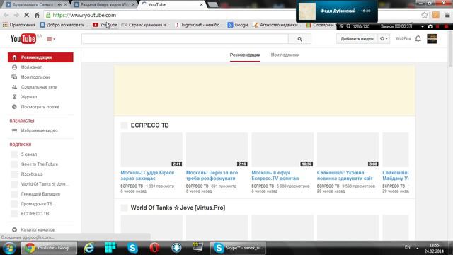
Task: Open the recorder toolbar dropdown arrow
Action: pos(423,26)
